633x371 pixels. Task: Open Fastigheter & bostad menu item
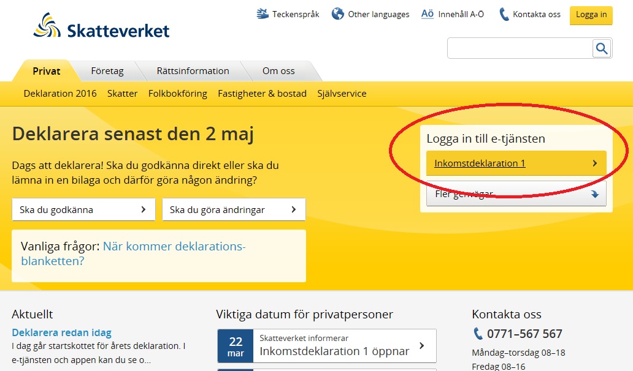click(x=262, y=94)
